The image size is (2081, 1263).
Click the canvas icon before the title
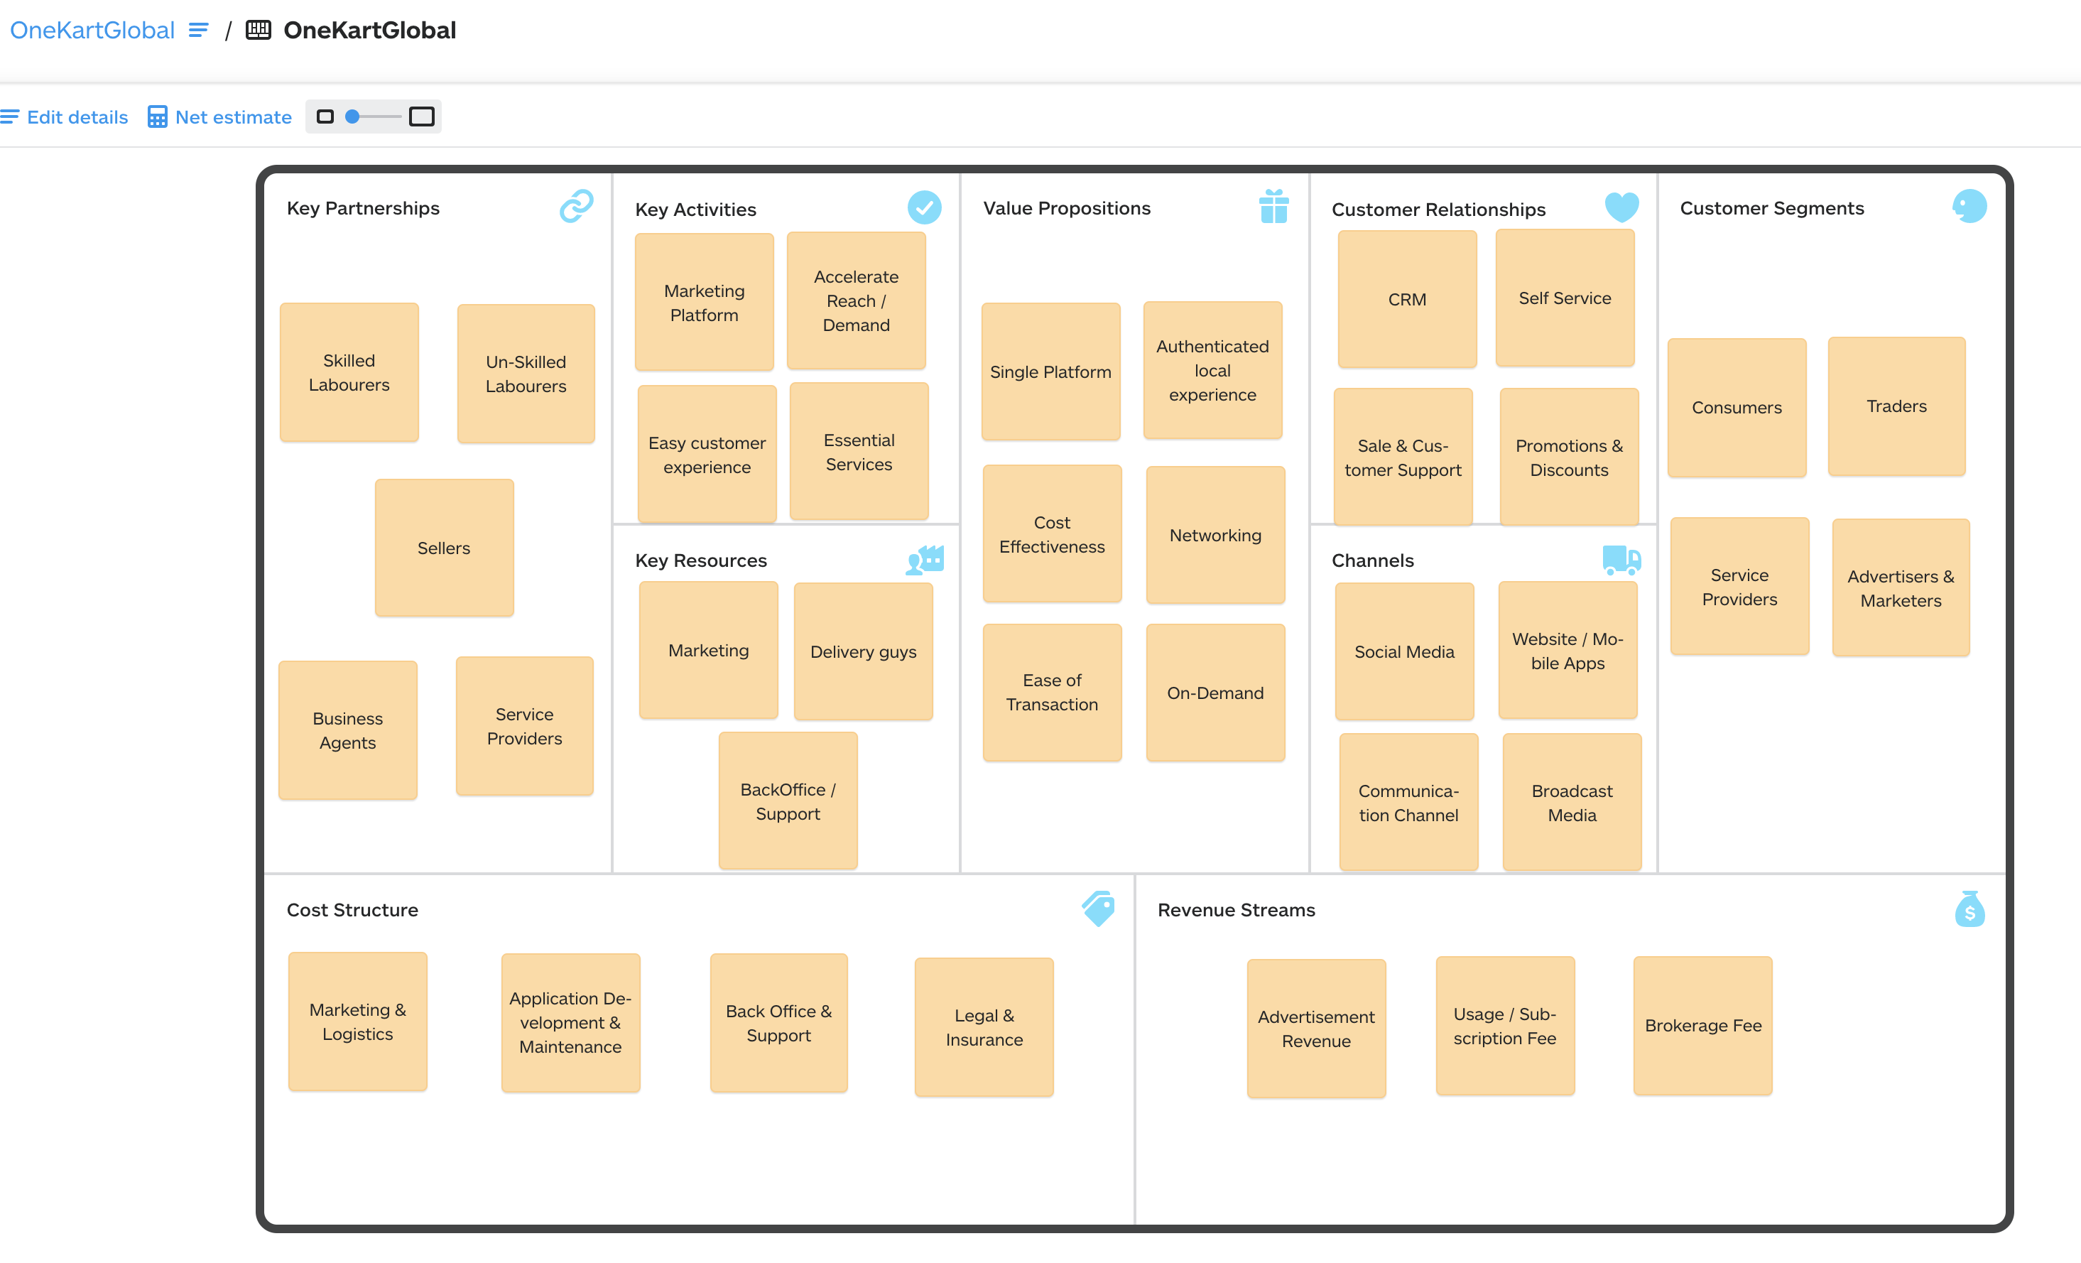(x=259, y=31)
